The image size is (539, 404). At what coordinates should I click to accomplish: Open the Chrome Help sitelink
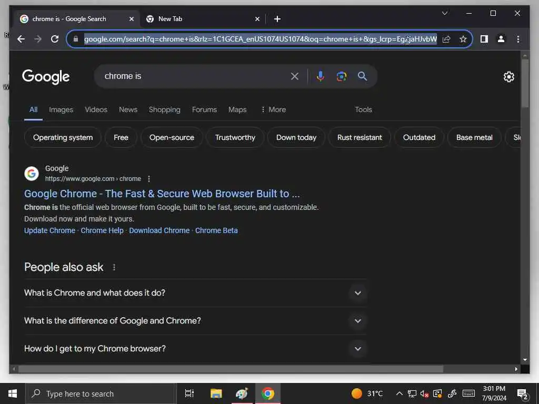(102, 230)
